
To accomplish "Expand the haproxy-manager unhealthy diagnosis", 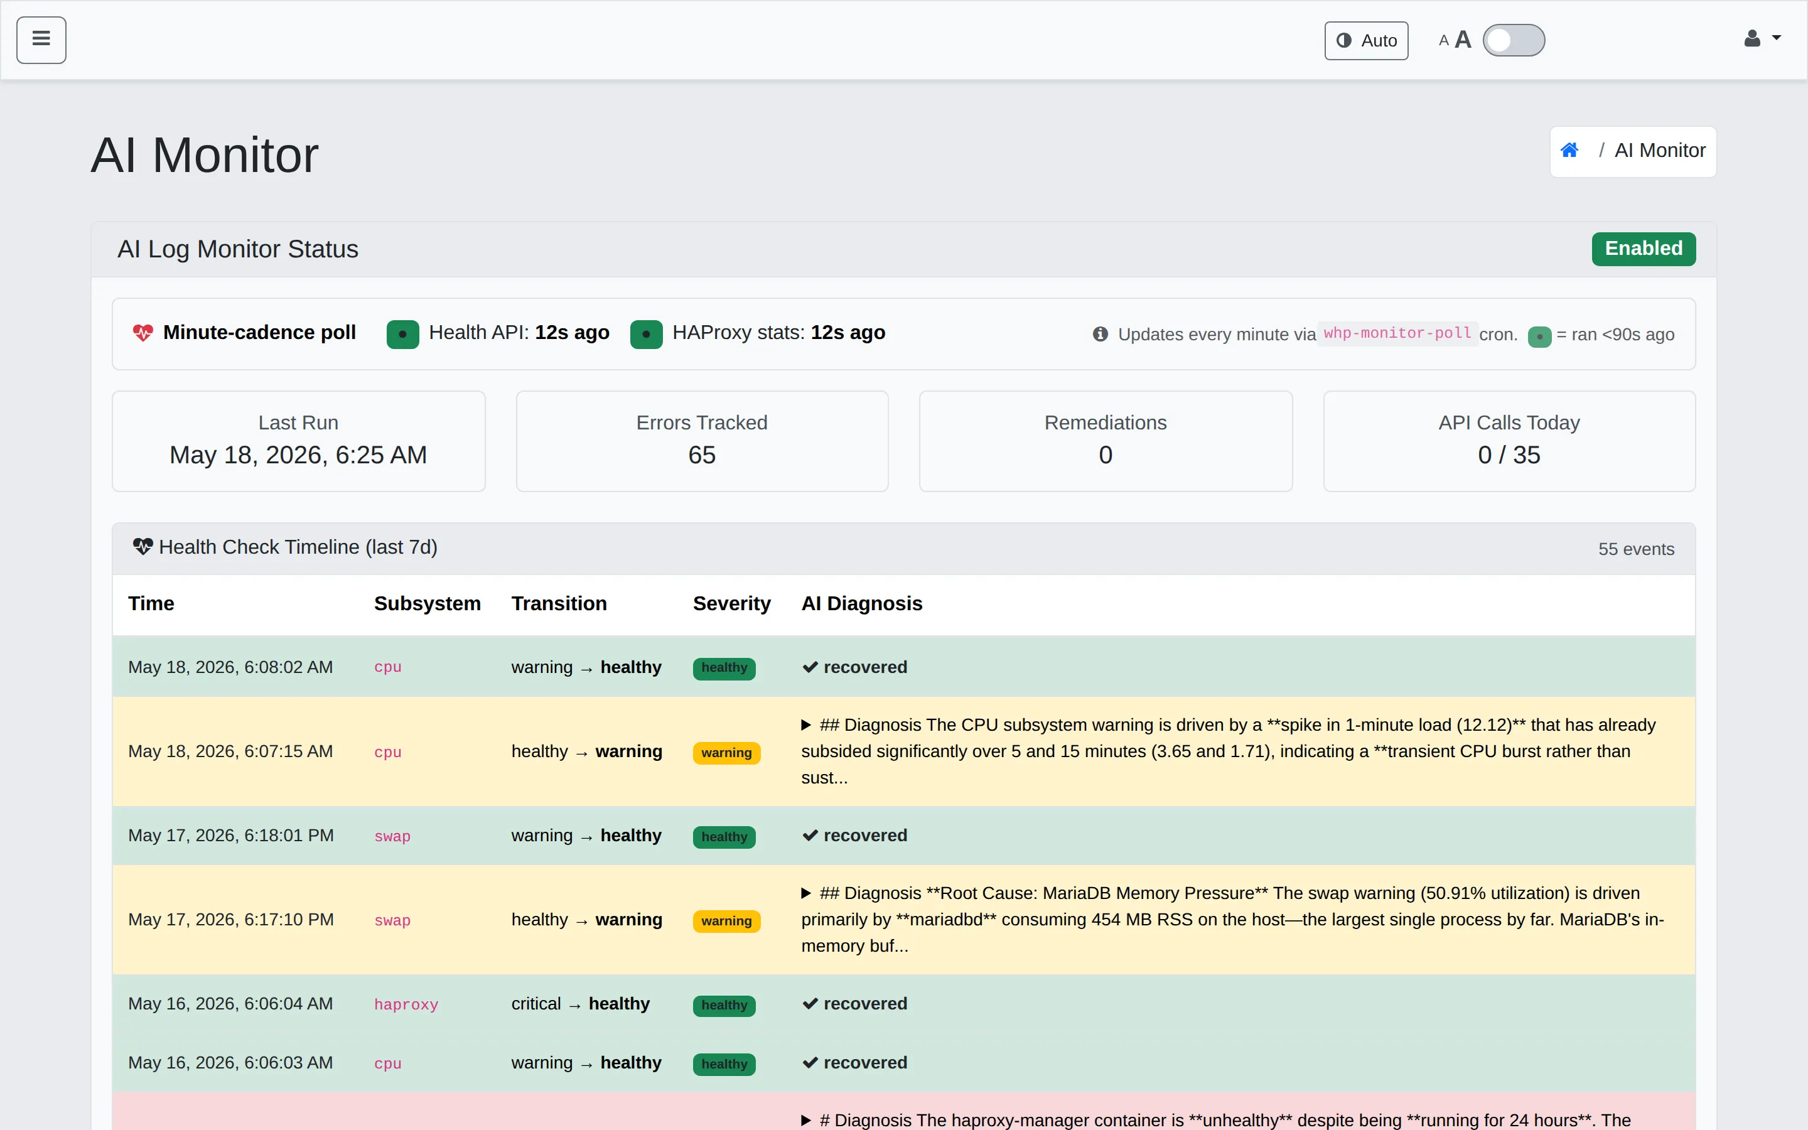I will [806, 1121].
